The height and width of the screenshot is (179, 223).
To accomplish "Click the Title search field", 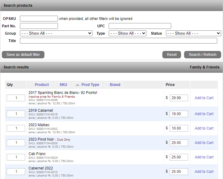I will pos(118,41).
